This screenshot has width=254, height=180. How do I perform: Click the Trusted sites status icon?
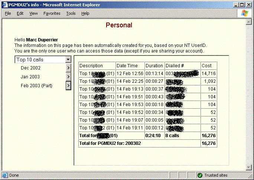pos(200,175)
